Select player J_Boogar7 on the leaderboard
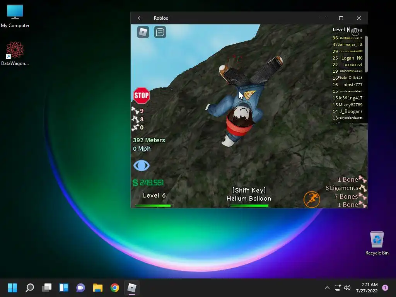The height and width of the screenshot is (297, 396). tap(347, 111)
